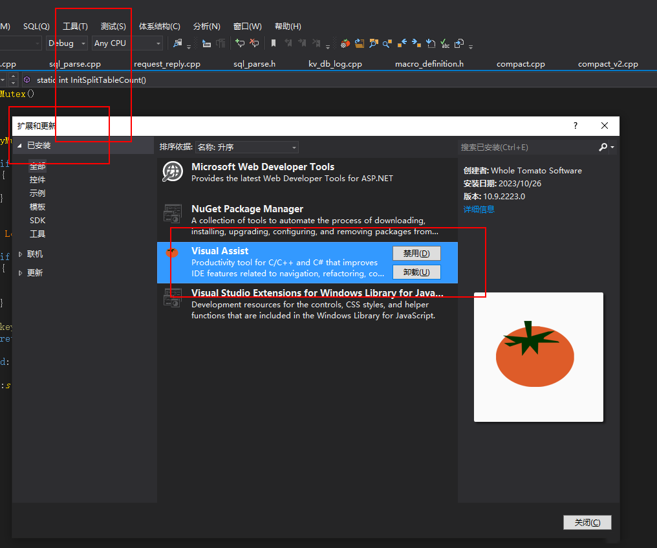
Task: Open the 体系结构(C) menu
Action: pyautogui.click(x=160, y=27)
